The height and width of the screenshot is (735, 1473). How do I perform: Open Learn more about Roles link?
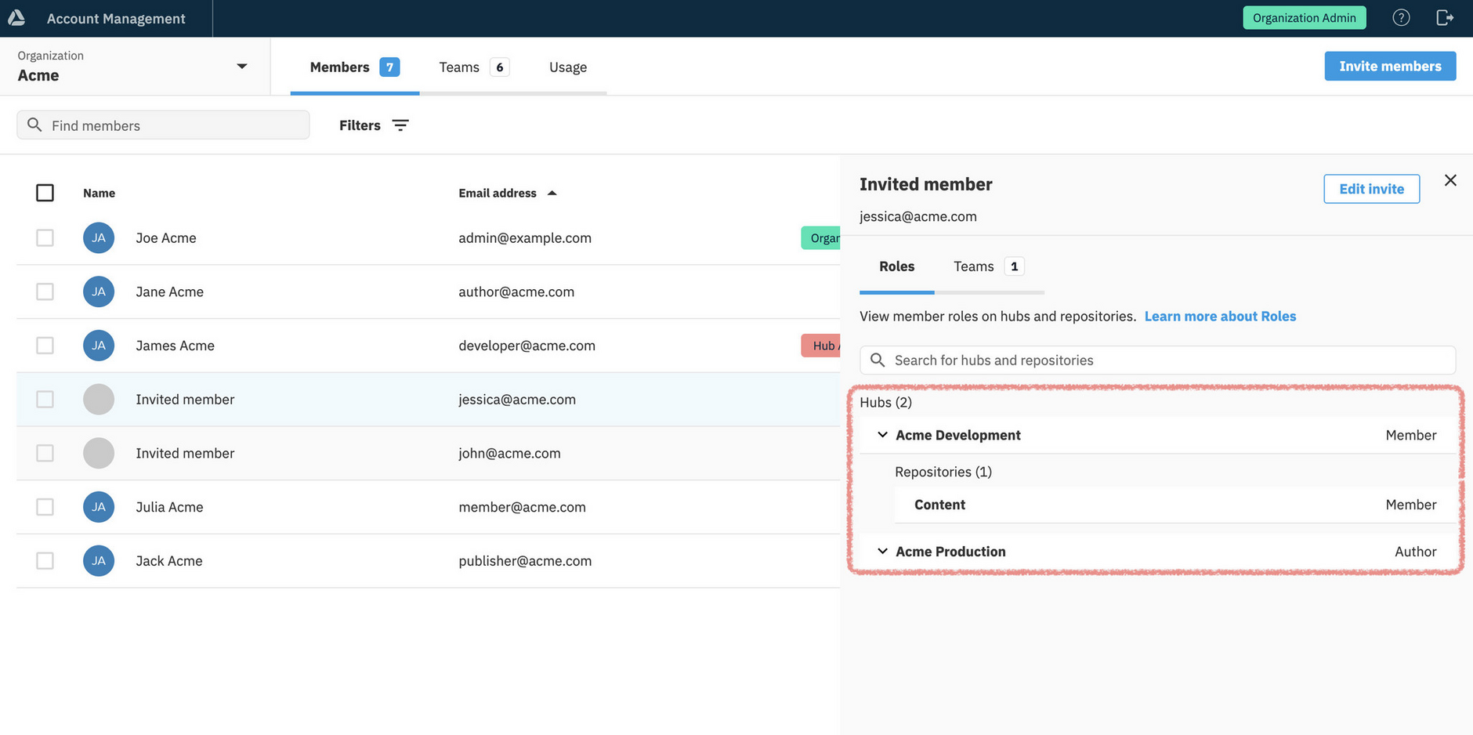point(1220,316)
